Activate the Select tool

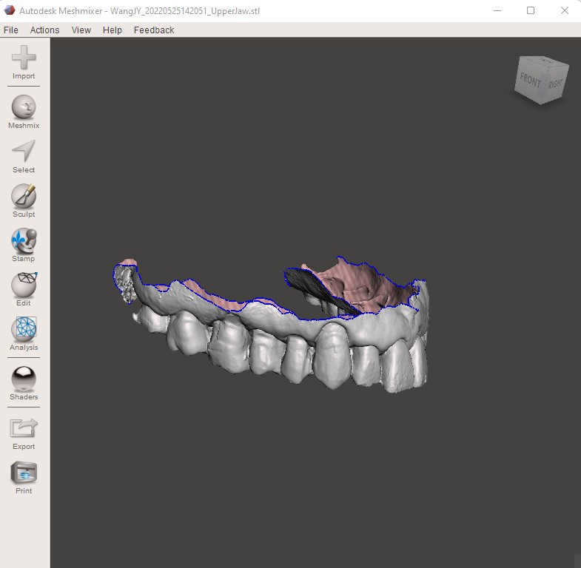[24, 152]
